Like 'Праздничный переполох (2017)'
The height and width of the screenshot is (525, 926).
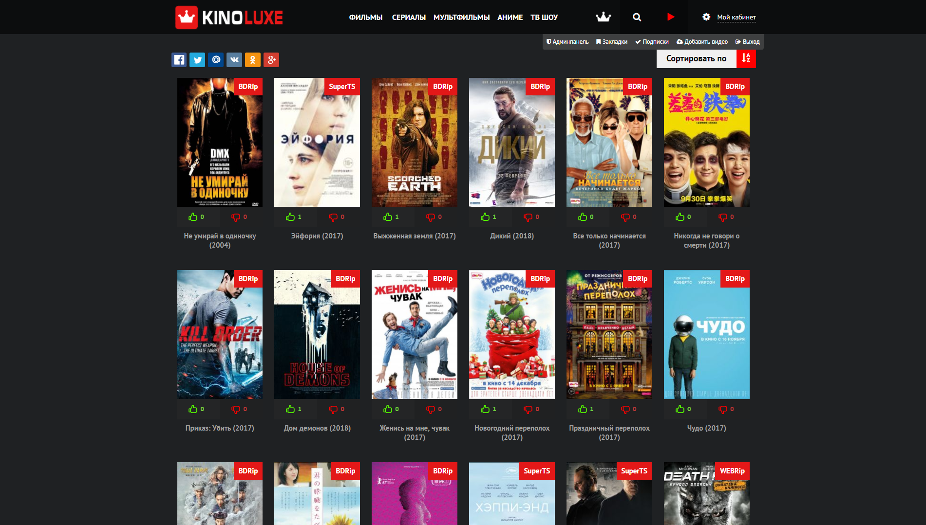pos(583,409)
